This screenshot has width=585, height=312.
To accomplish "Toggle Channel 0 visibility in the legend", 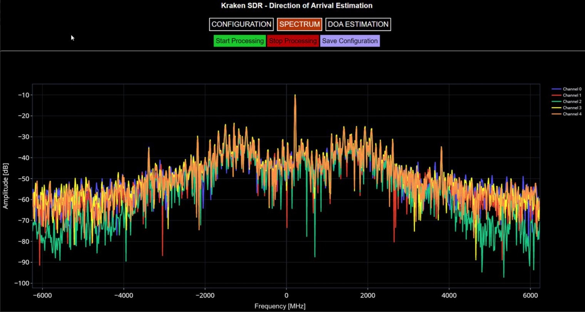I will coord(567,89).
